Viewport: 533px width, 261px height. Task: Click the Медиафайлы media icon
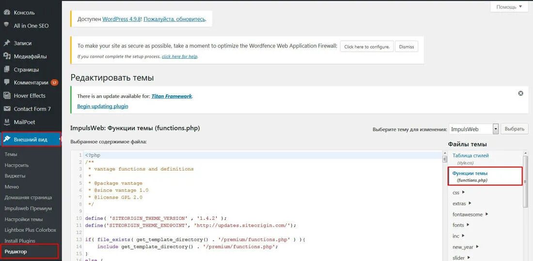7,56
